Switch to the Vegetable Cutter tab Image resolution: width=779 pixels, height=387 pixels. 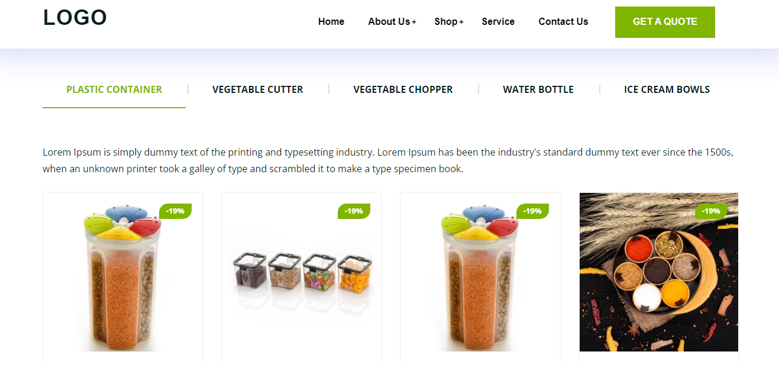[x=258, y=90]
